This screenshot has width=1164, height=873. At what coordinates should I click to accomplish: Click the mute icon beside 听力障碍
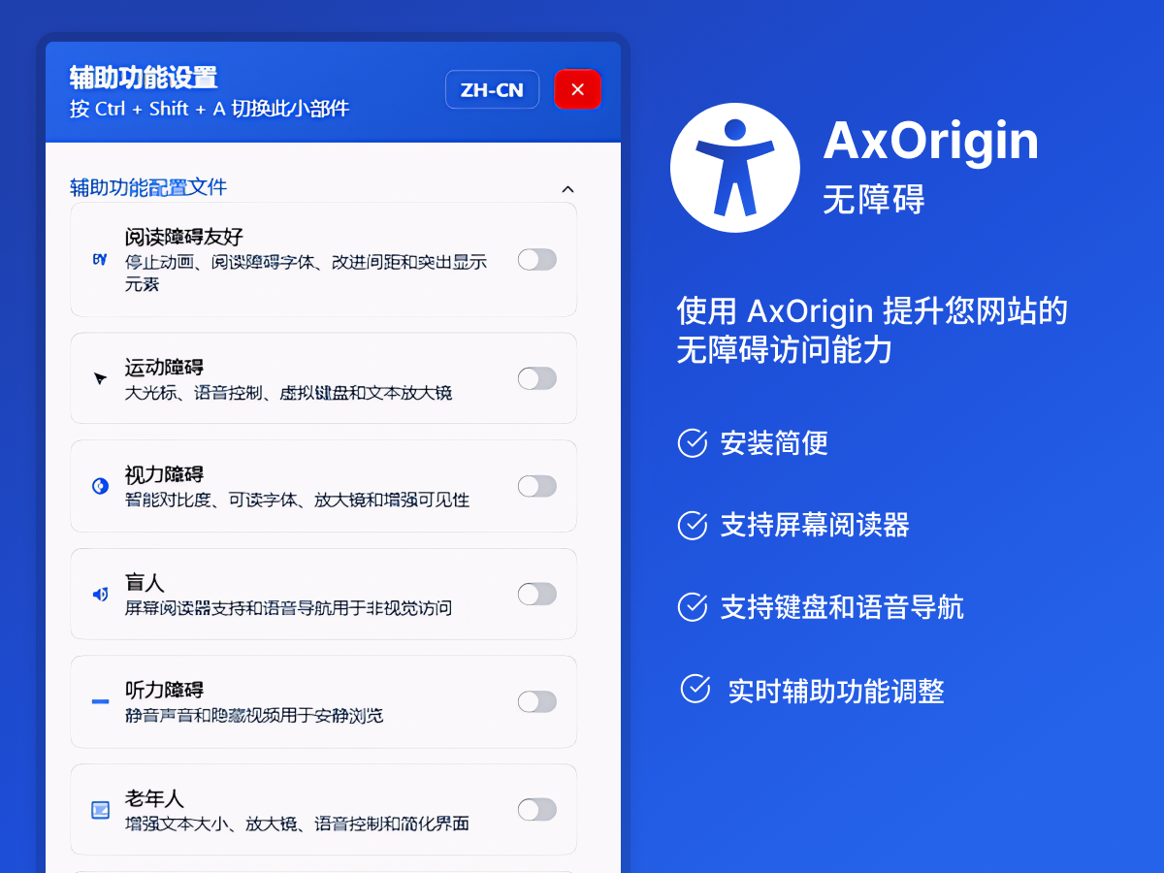coord(100,701)
